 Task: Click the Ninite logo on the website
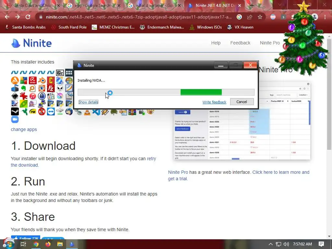point(31,43)
